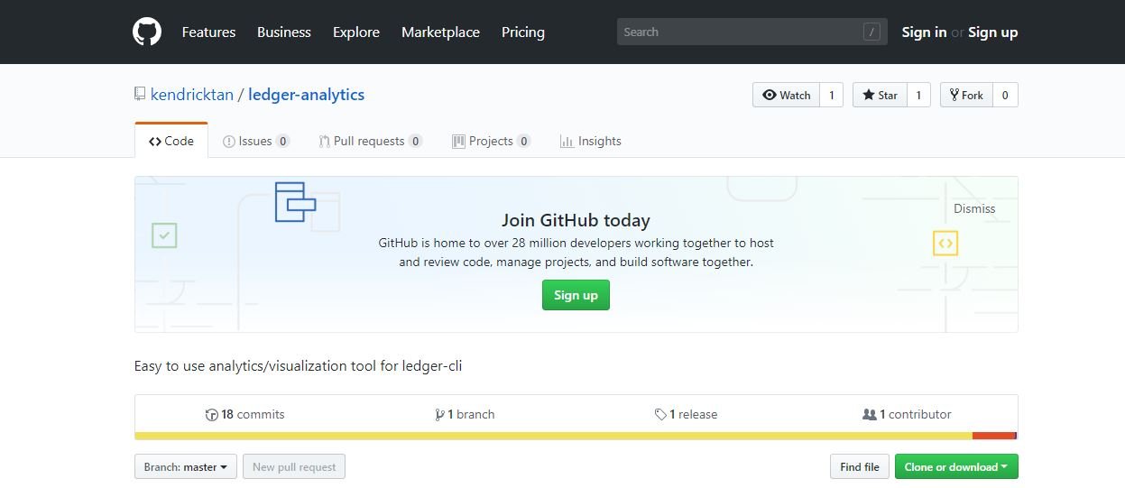View the 18 commits history
This screenshot has width=1125, height=488.
pos(245,414)
